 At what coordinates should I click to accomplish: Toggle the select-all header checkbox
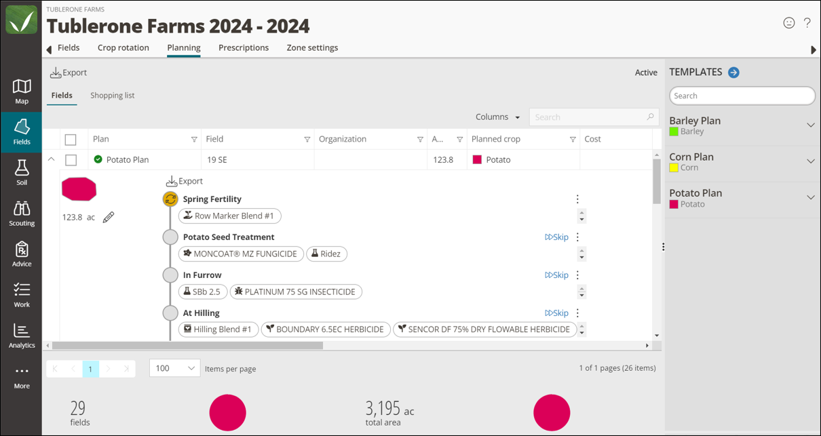click(71, 140)
